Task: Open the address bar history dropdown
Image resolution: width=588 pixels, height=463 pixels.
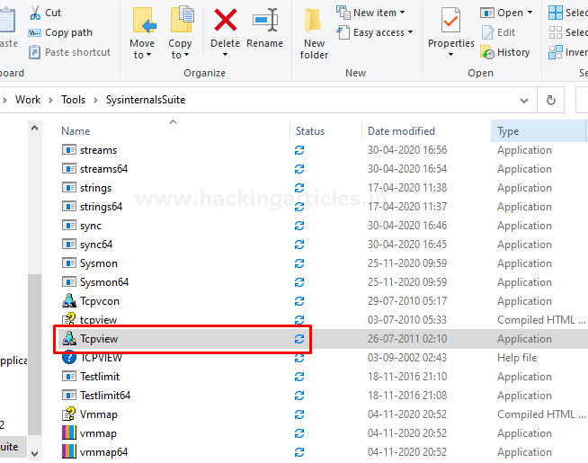Action: tap(524, 101)
